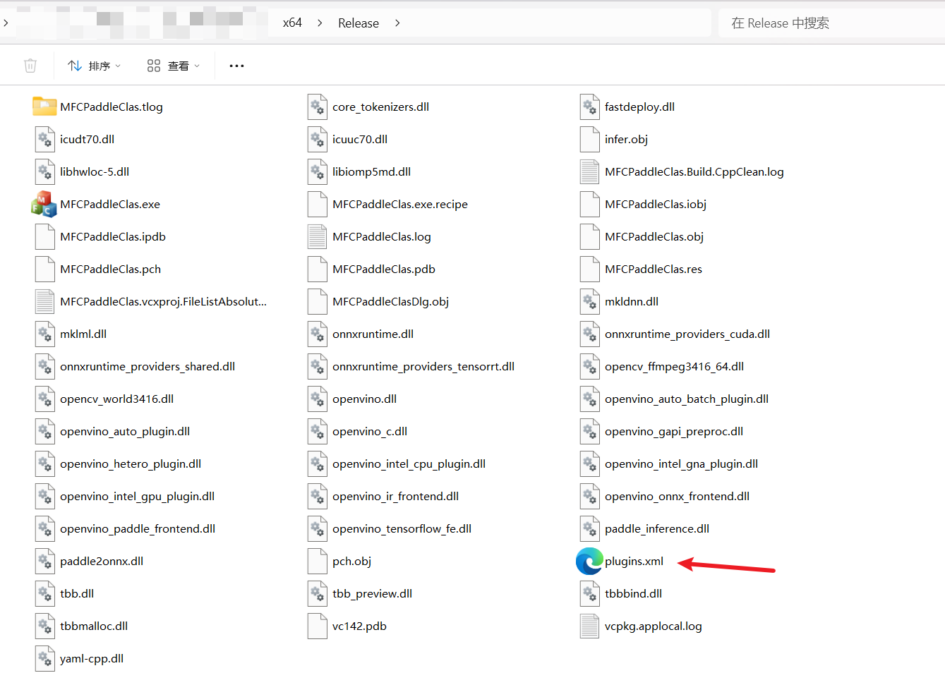Expand the chevron after Release breadcrumb
This screenshot has width=945, height=685.
(397, 23)
